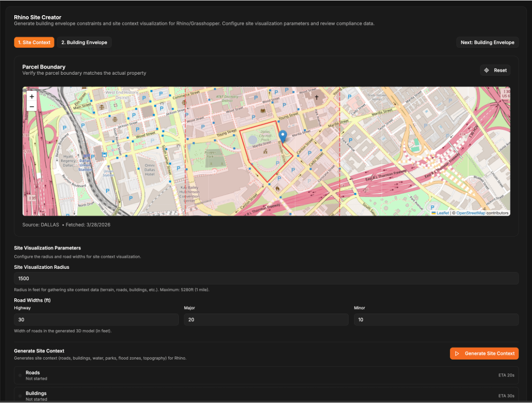
Task: Click the crosshair icon inside Reset button
Action: pyautogui.click(x=486, y=70)
